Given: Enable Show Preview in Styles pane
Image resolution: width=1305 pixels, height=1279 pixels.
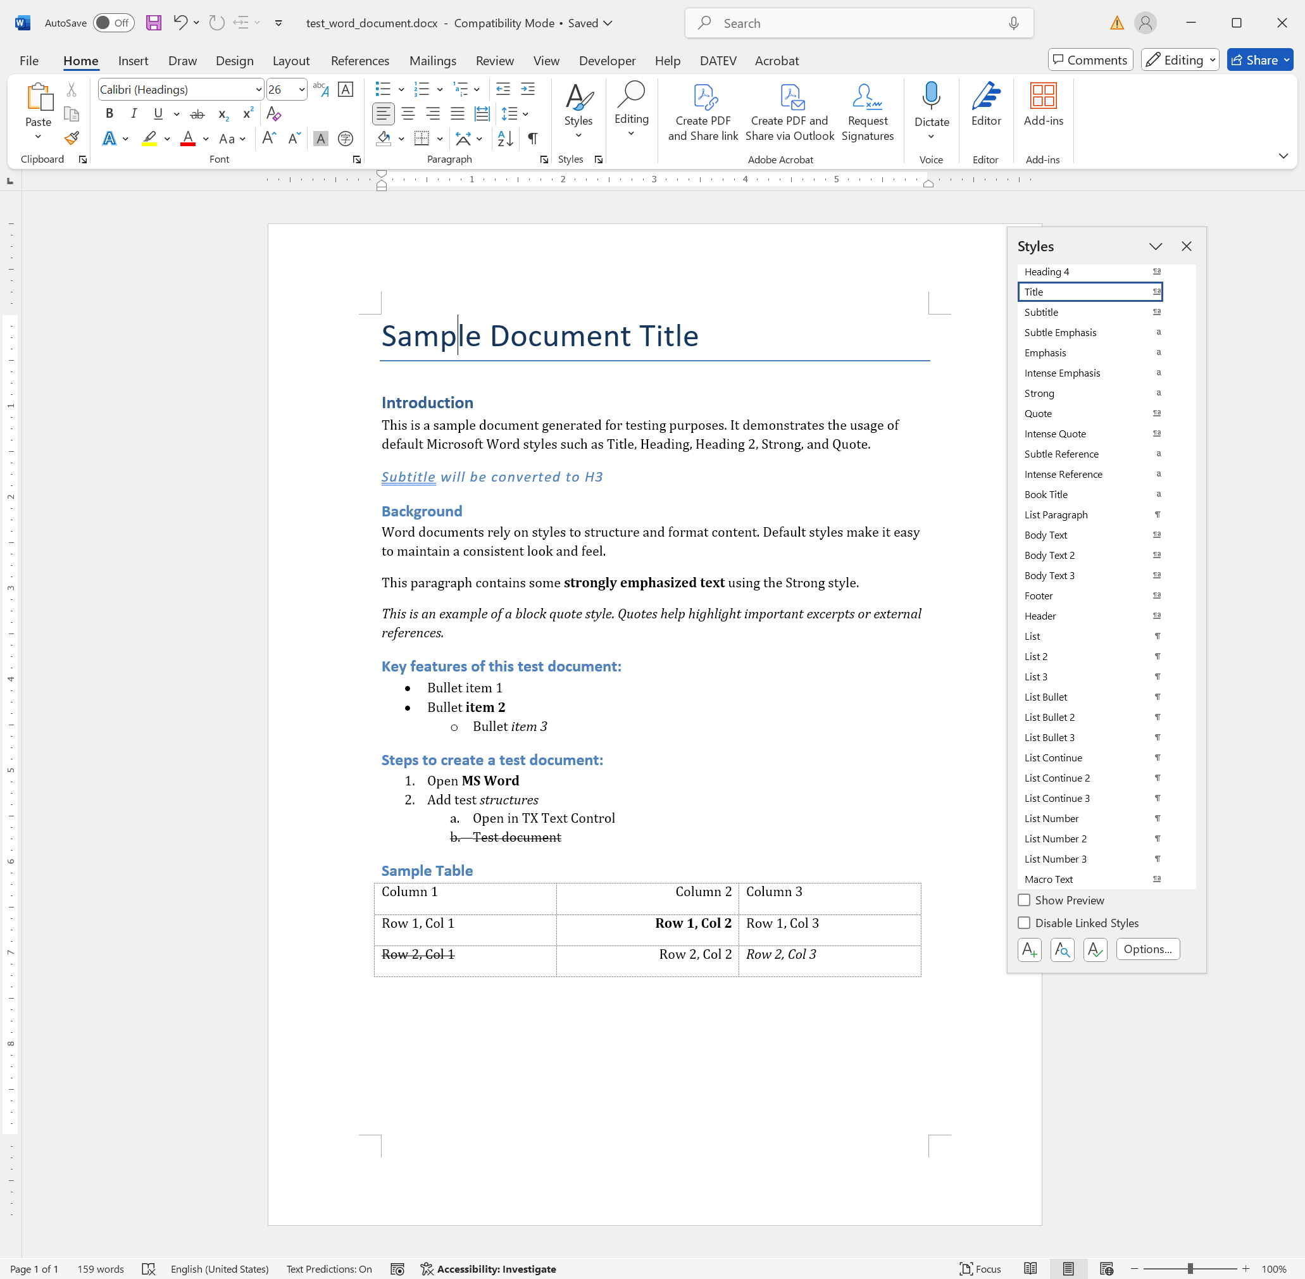Looking at the screenshot, I should click(1023, 899).
